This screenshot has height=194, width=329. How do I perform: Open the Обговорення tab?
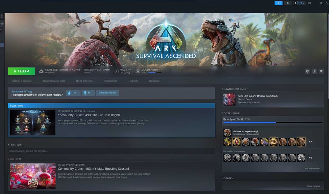coord(110,81)
